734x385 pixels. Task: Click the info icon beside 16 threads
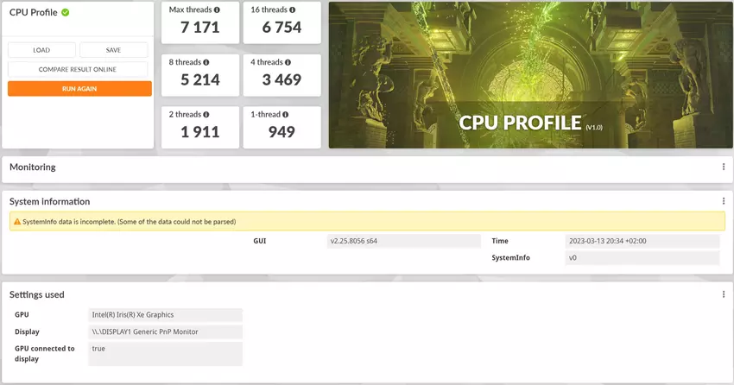(293, 10)
